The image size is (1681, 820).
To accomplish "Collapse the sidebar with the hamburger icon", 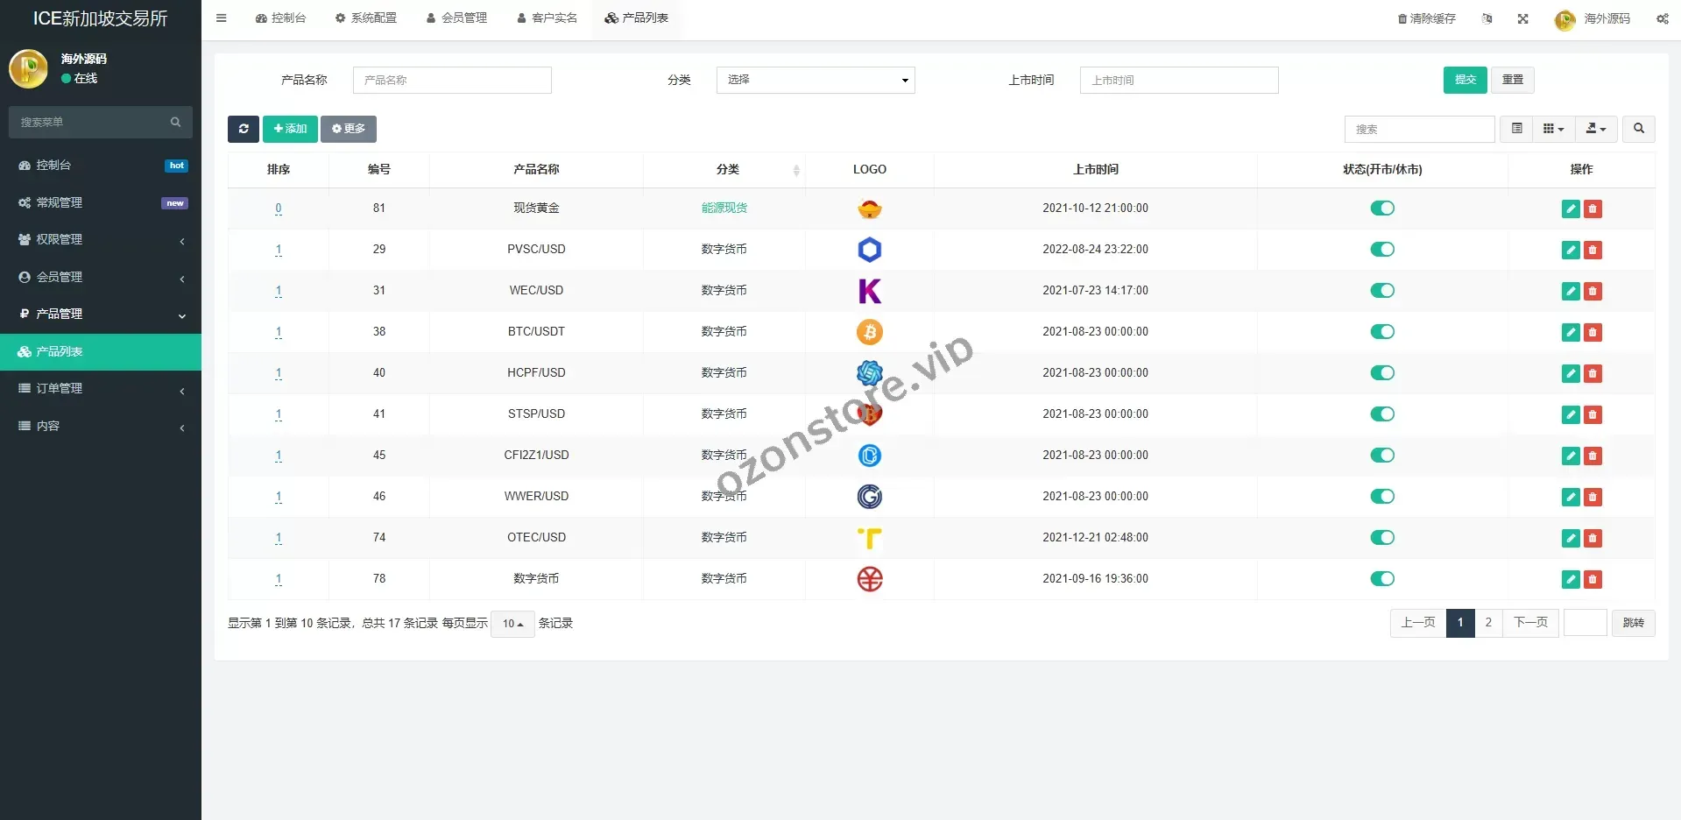I will click(x=222, y=18).
